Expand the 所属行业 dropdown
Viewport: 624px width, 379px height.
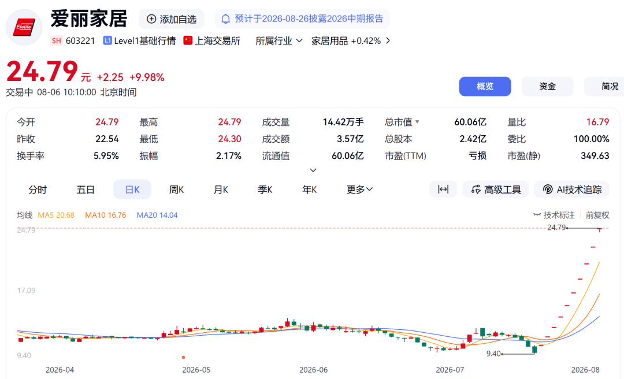pyautogui.click(x=279, y=40)
